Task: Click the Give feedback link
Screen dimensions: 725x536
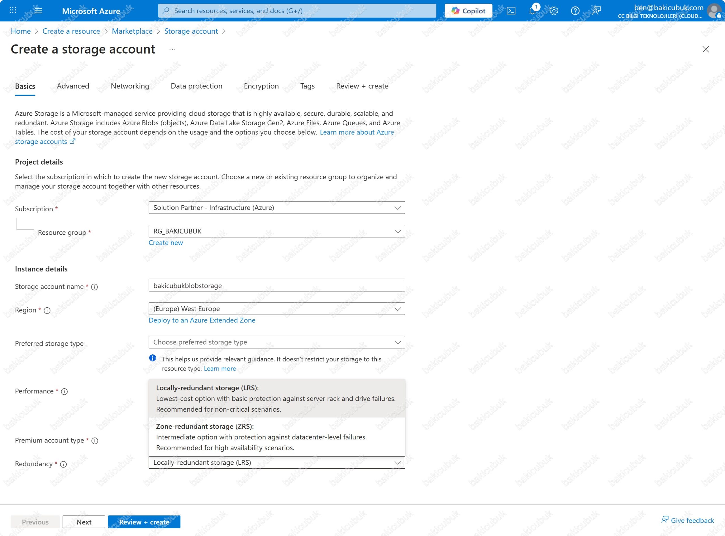Action: (x=692, y=520)
